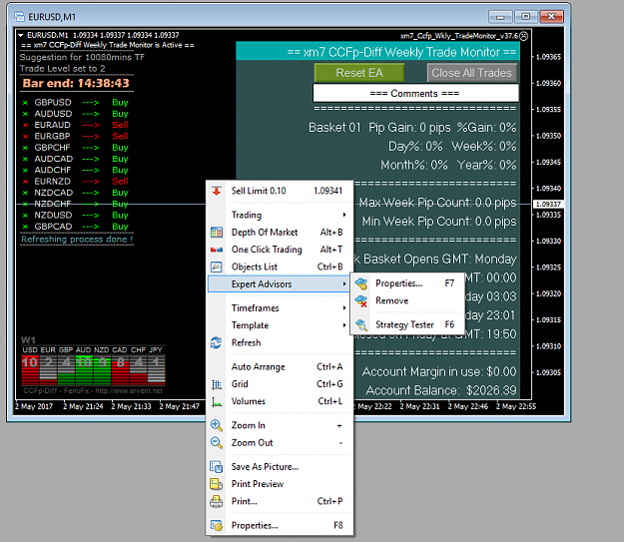Click the GBPCAD Buy signal row
The height and width of the screenshot is (542, 624).
76,227
